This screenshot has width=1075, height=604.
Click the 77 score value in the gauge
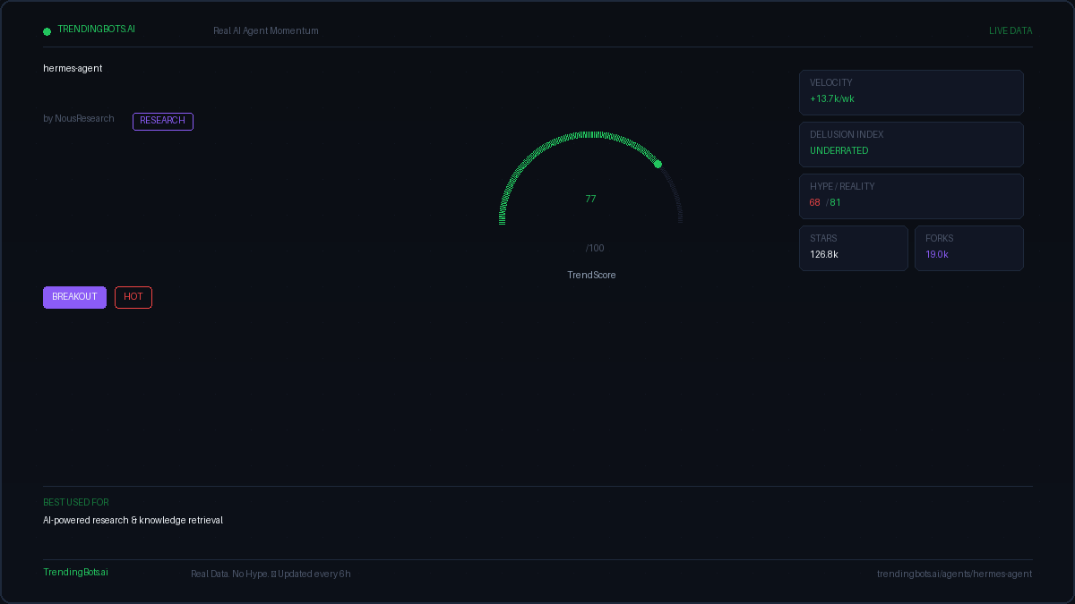tap(590, 200)
